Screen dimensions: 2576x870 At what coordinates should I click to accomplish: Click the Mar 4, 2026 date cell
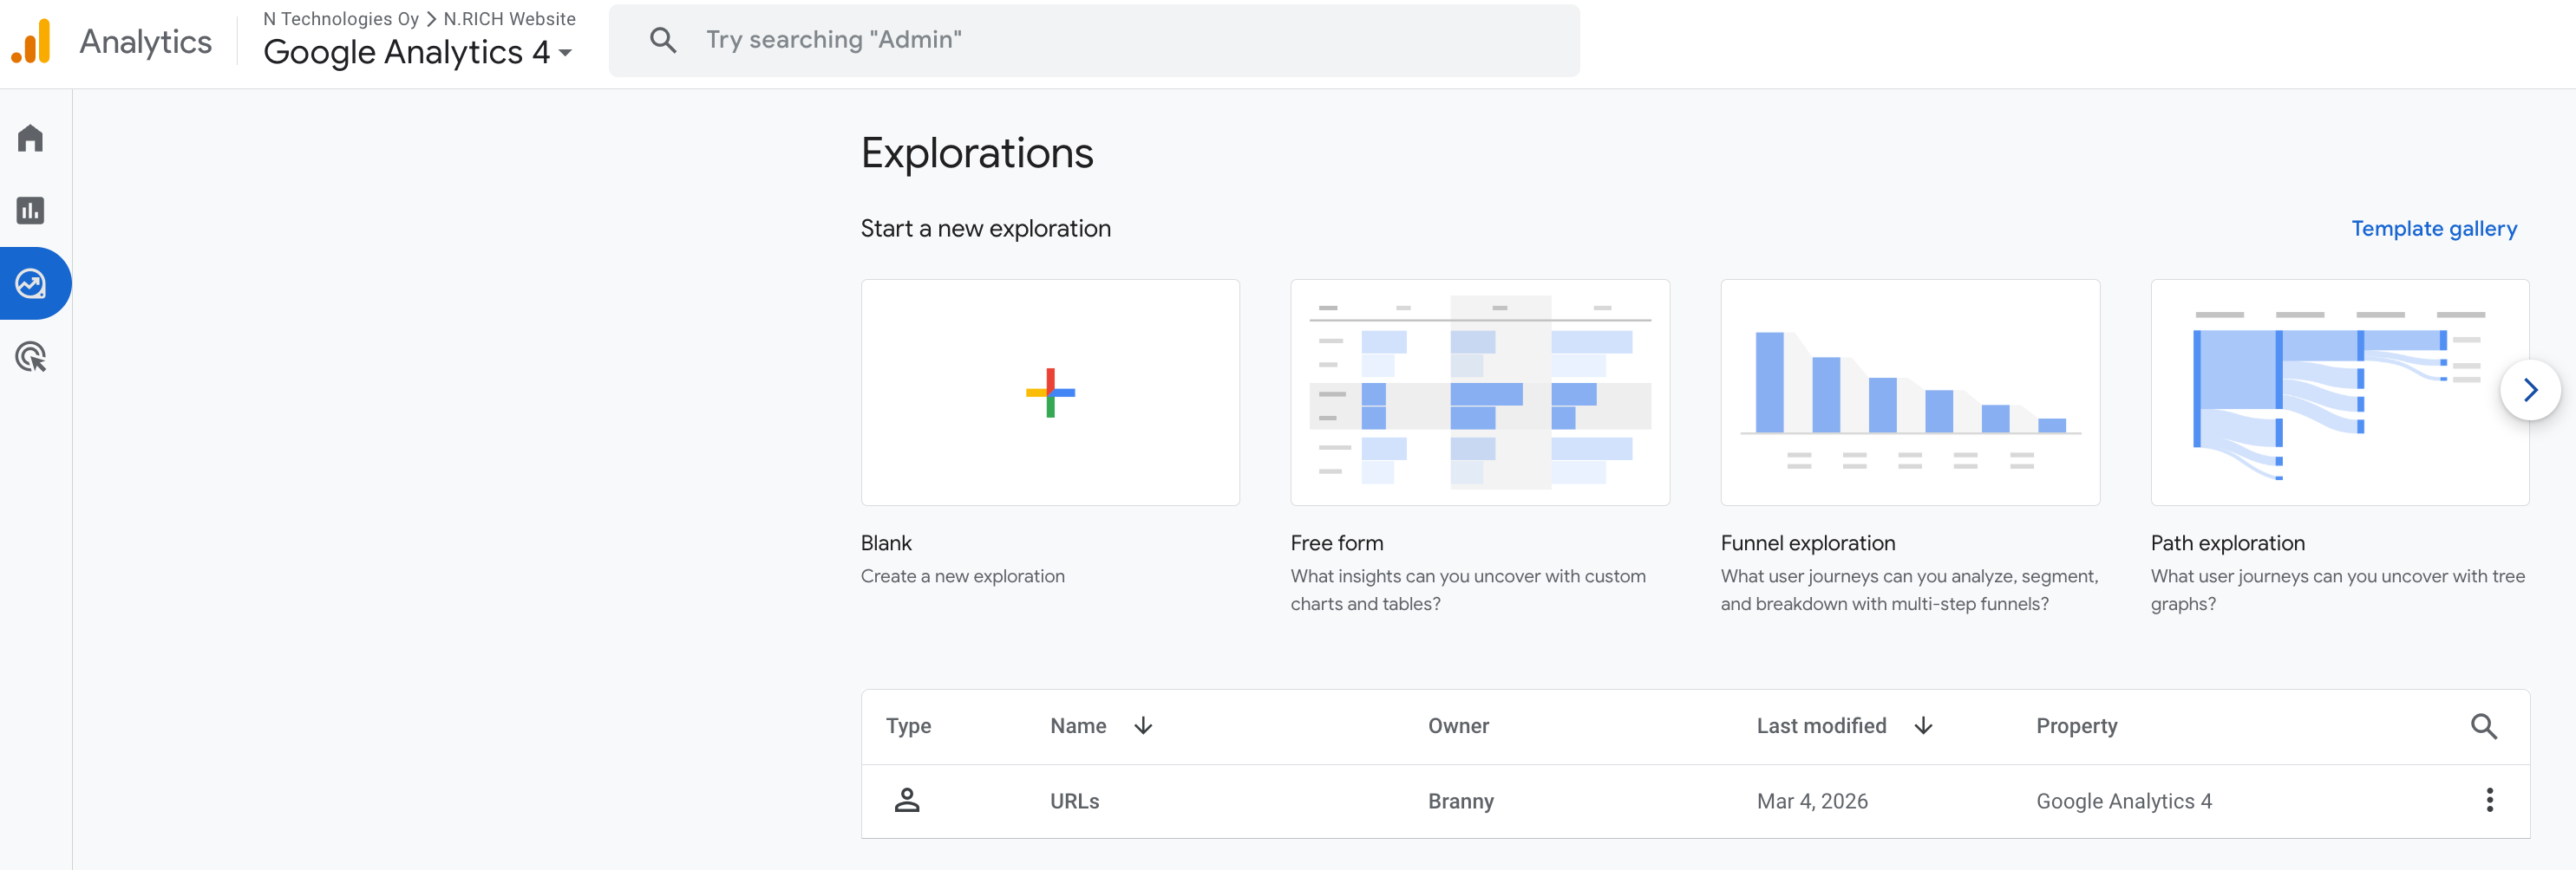point(1812,801)
